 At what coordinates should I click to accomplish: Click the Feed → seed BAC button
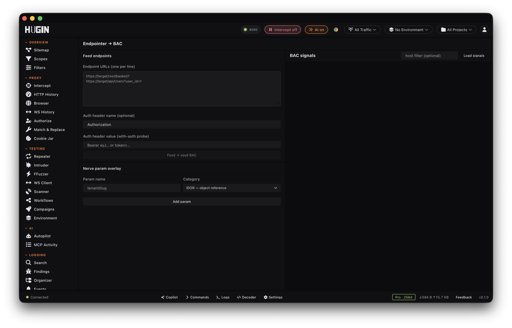coord(182,155)
